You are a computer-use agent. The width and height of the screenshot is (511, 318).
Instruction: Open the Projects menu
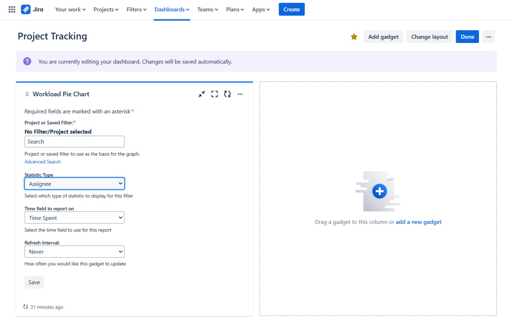click(106, 9)
